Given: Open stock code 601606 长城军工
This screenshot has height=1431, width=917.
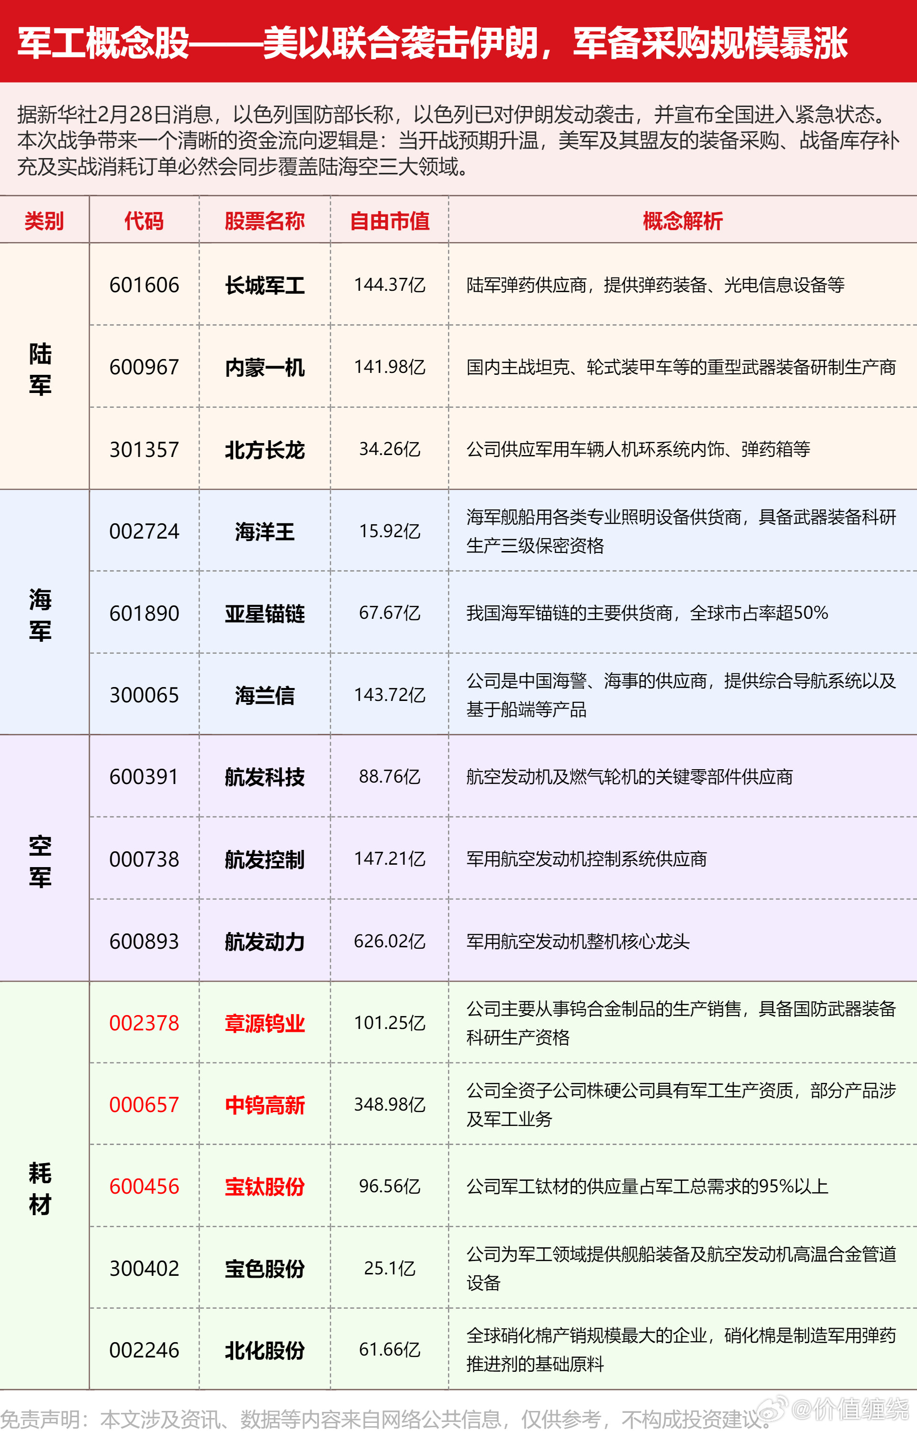Looking at the screenshot, I should [x=145, y=285].
